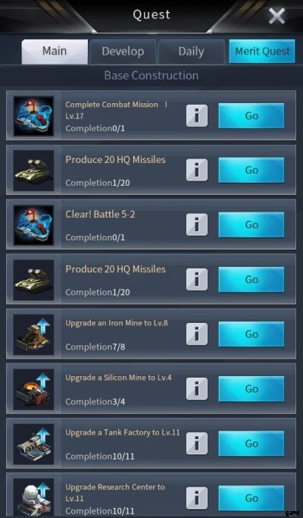This screenshot has height=518, width=303.
Task: Switch to the Develop tab
Action: click(123, 52)
